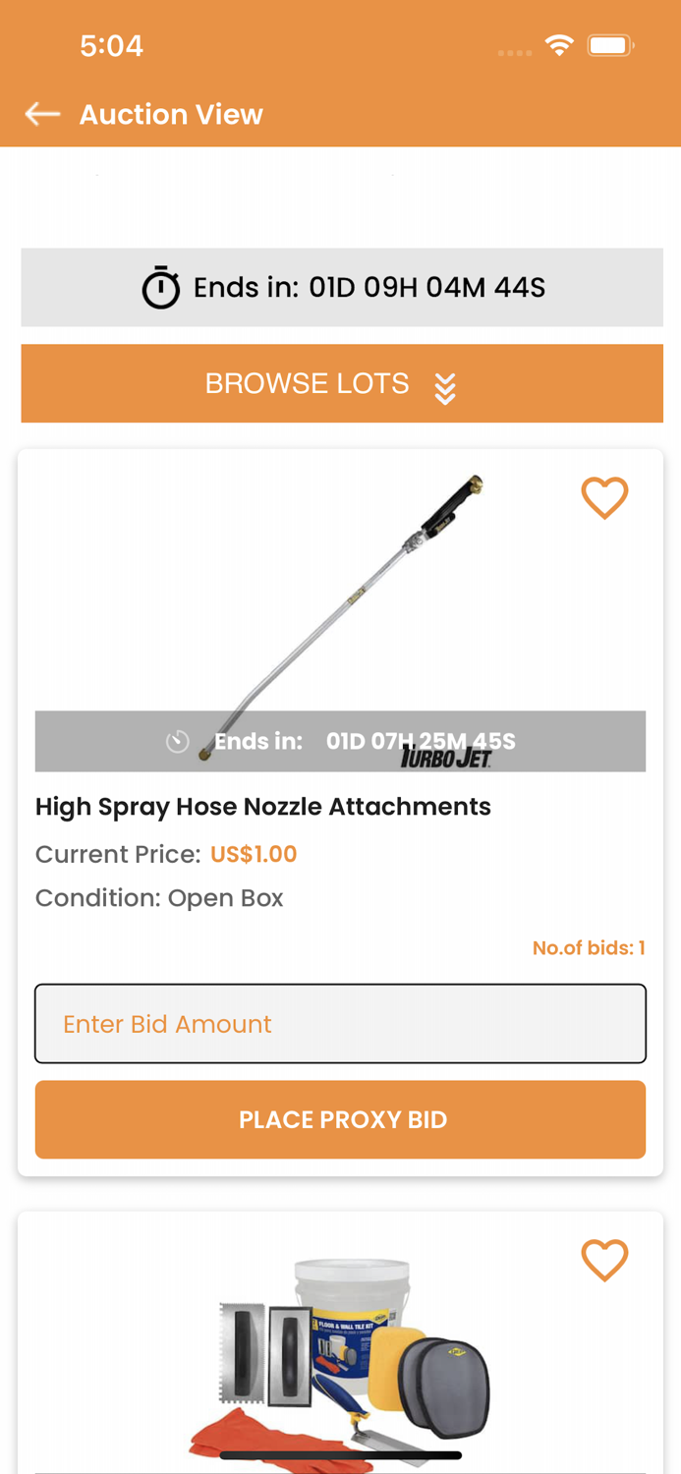Favorite the High Spray Hose Nozzle listing
The height and width of the screenshot is (1474, 681).
[x=606, y=498]
